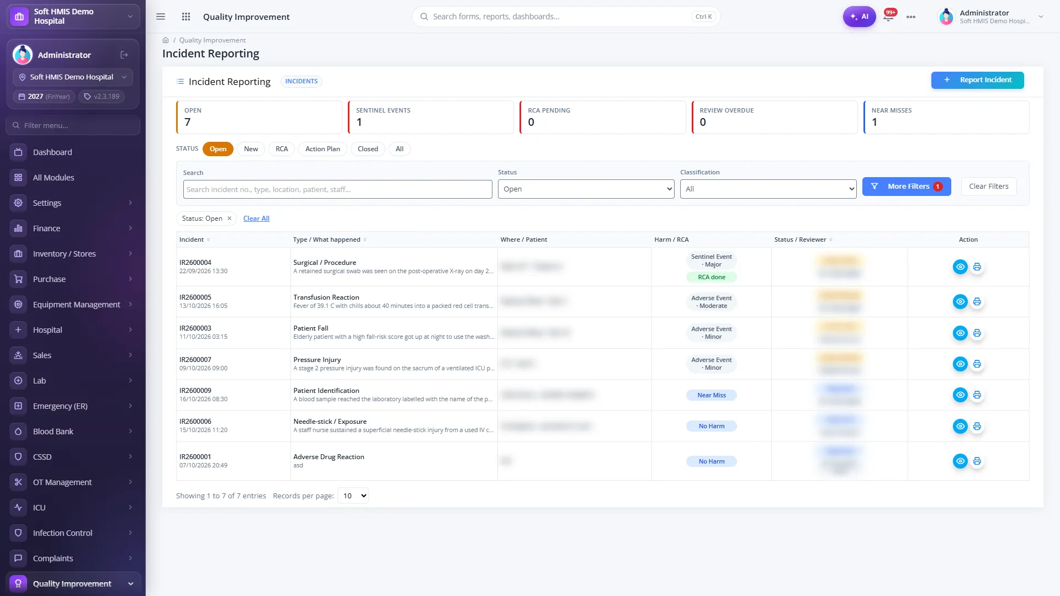Screen dimensions: 1060x596
Task: Expand Soft HMIS Demo Hospital selector in sidebar
Action: pyautogui.click(x=73, y=77)
